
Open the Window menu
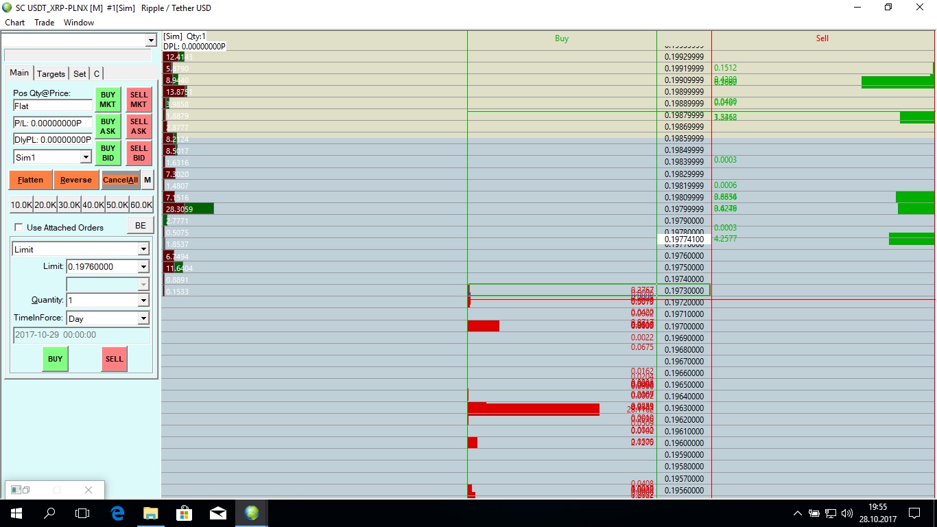pyautogui.click(x=79, y=23)
